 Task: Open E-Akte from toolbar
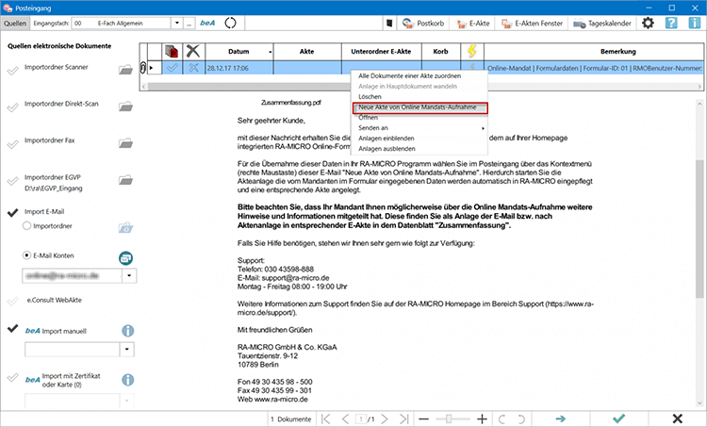(x=473, y=23)
